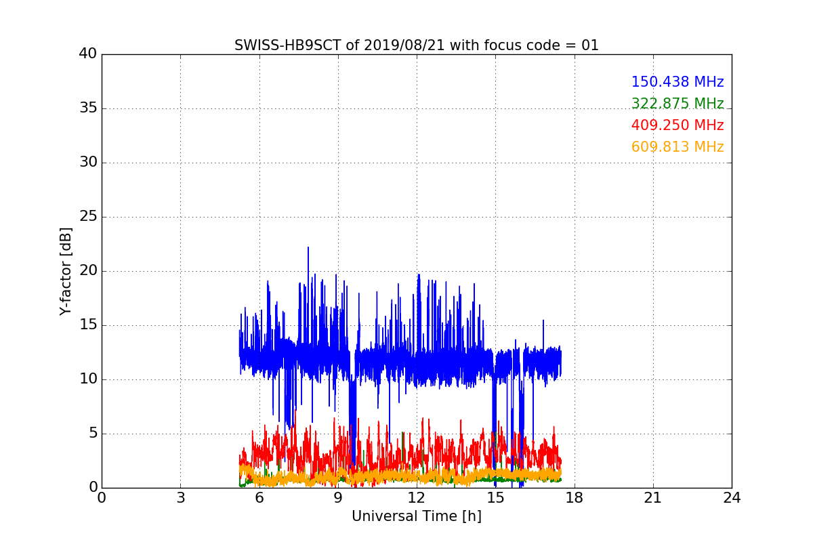Click the x-axis tick label 12
Image resolution: width=813 pixels, height=542 pixels.
pyautogui.click(x=417, y=498)
